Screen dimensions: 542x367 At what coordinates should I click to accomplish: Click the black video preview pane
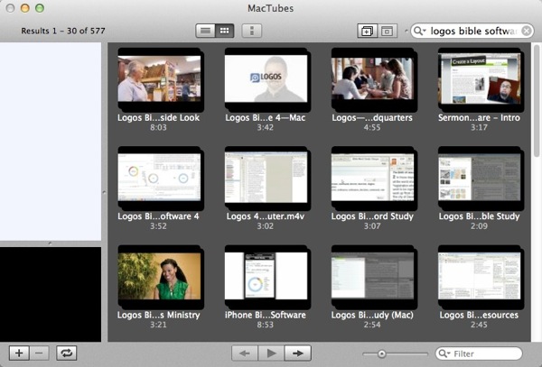(x=51, y=294)
